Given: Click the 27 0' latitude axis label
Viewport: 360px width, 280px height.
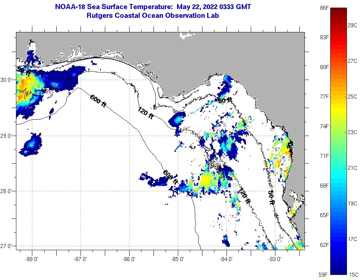Looking at the screenshot, I should pos(7,246).
